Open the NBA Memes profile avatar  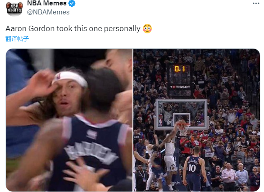pyautogui.click(x=14, y=9)
